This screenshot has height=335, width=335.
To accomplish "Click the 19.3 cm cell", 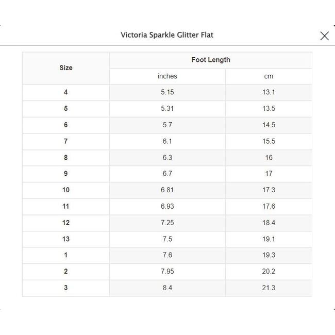I will coord(269,255).
